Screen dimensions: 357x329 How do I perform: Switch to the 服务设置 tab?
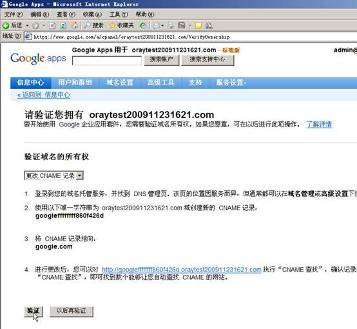tap(231, 83)
